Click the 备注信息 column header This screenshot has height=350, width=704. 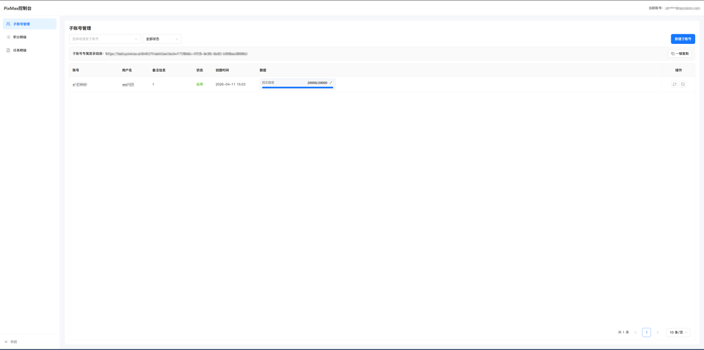click(x=159, y=71)
